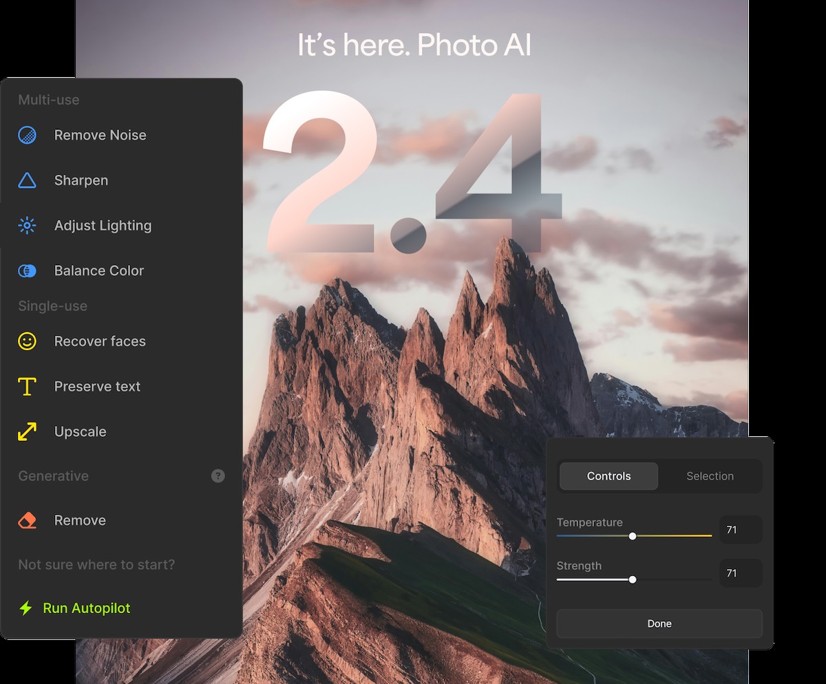Switch to the Selection tab
Image resolution: width=826 pixels, height=684 pixels.
710,476
